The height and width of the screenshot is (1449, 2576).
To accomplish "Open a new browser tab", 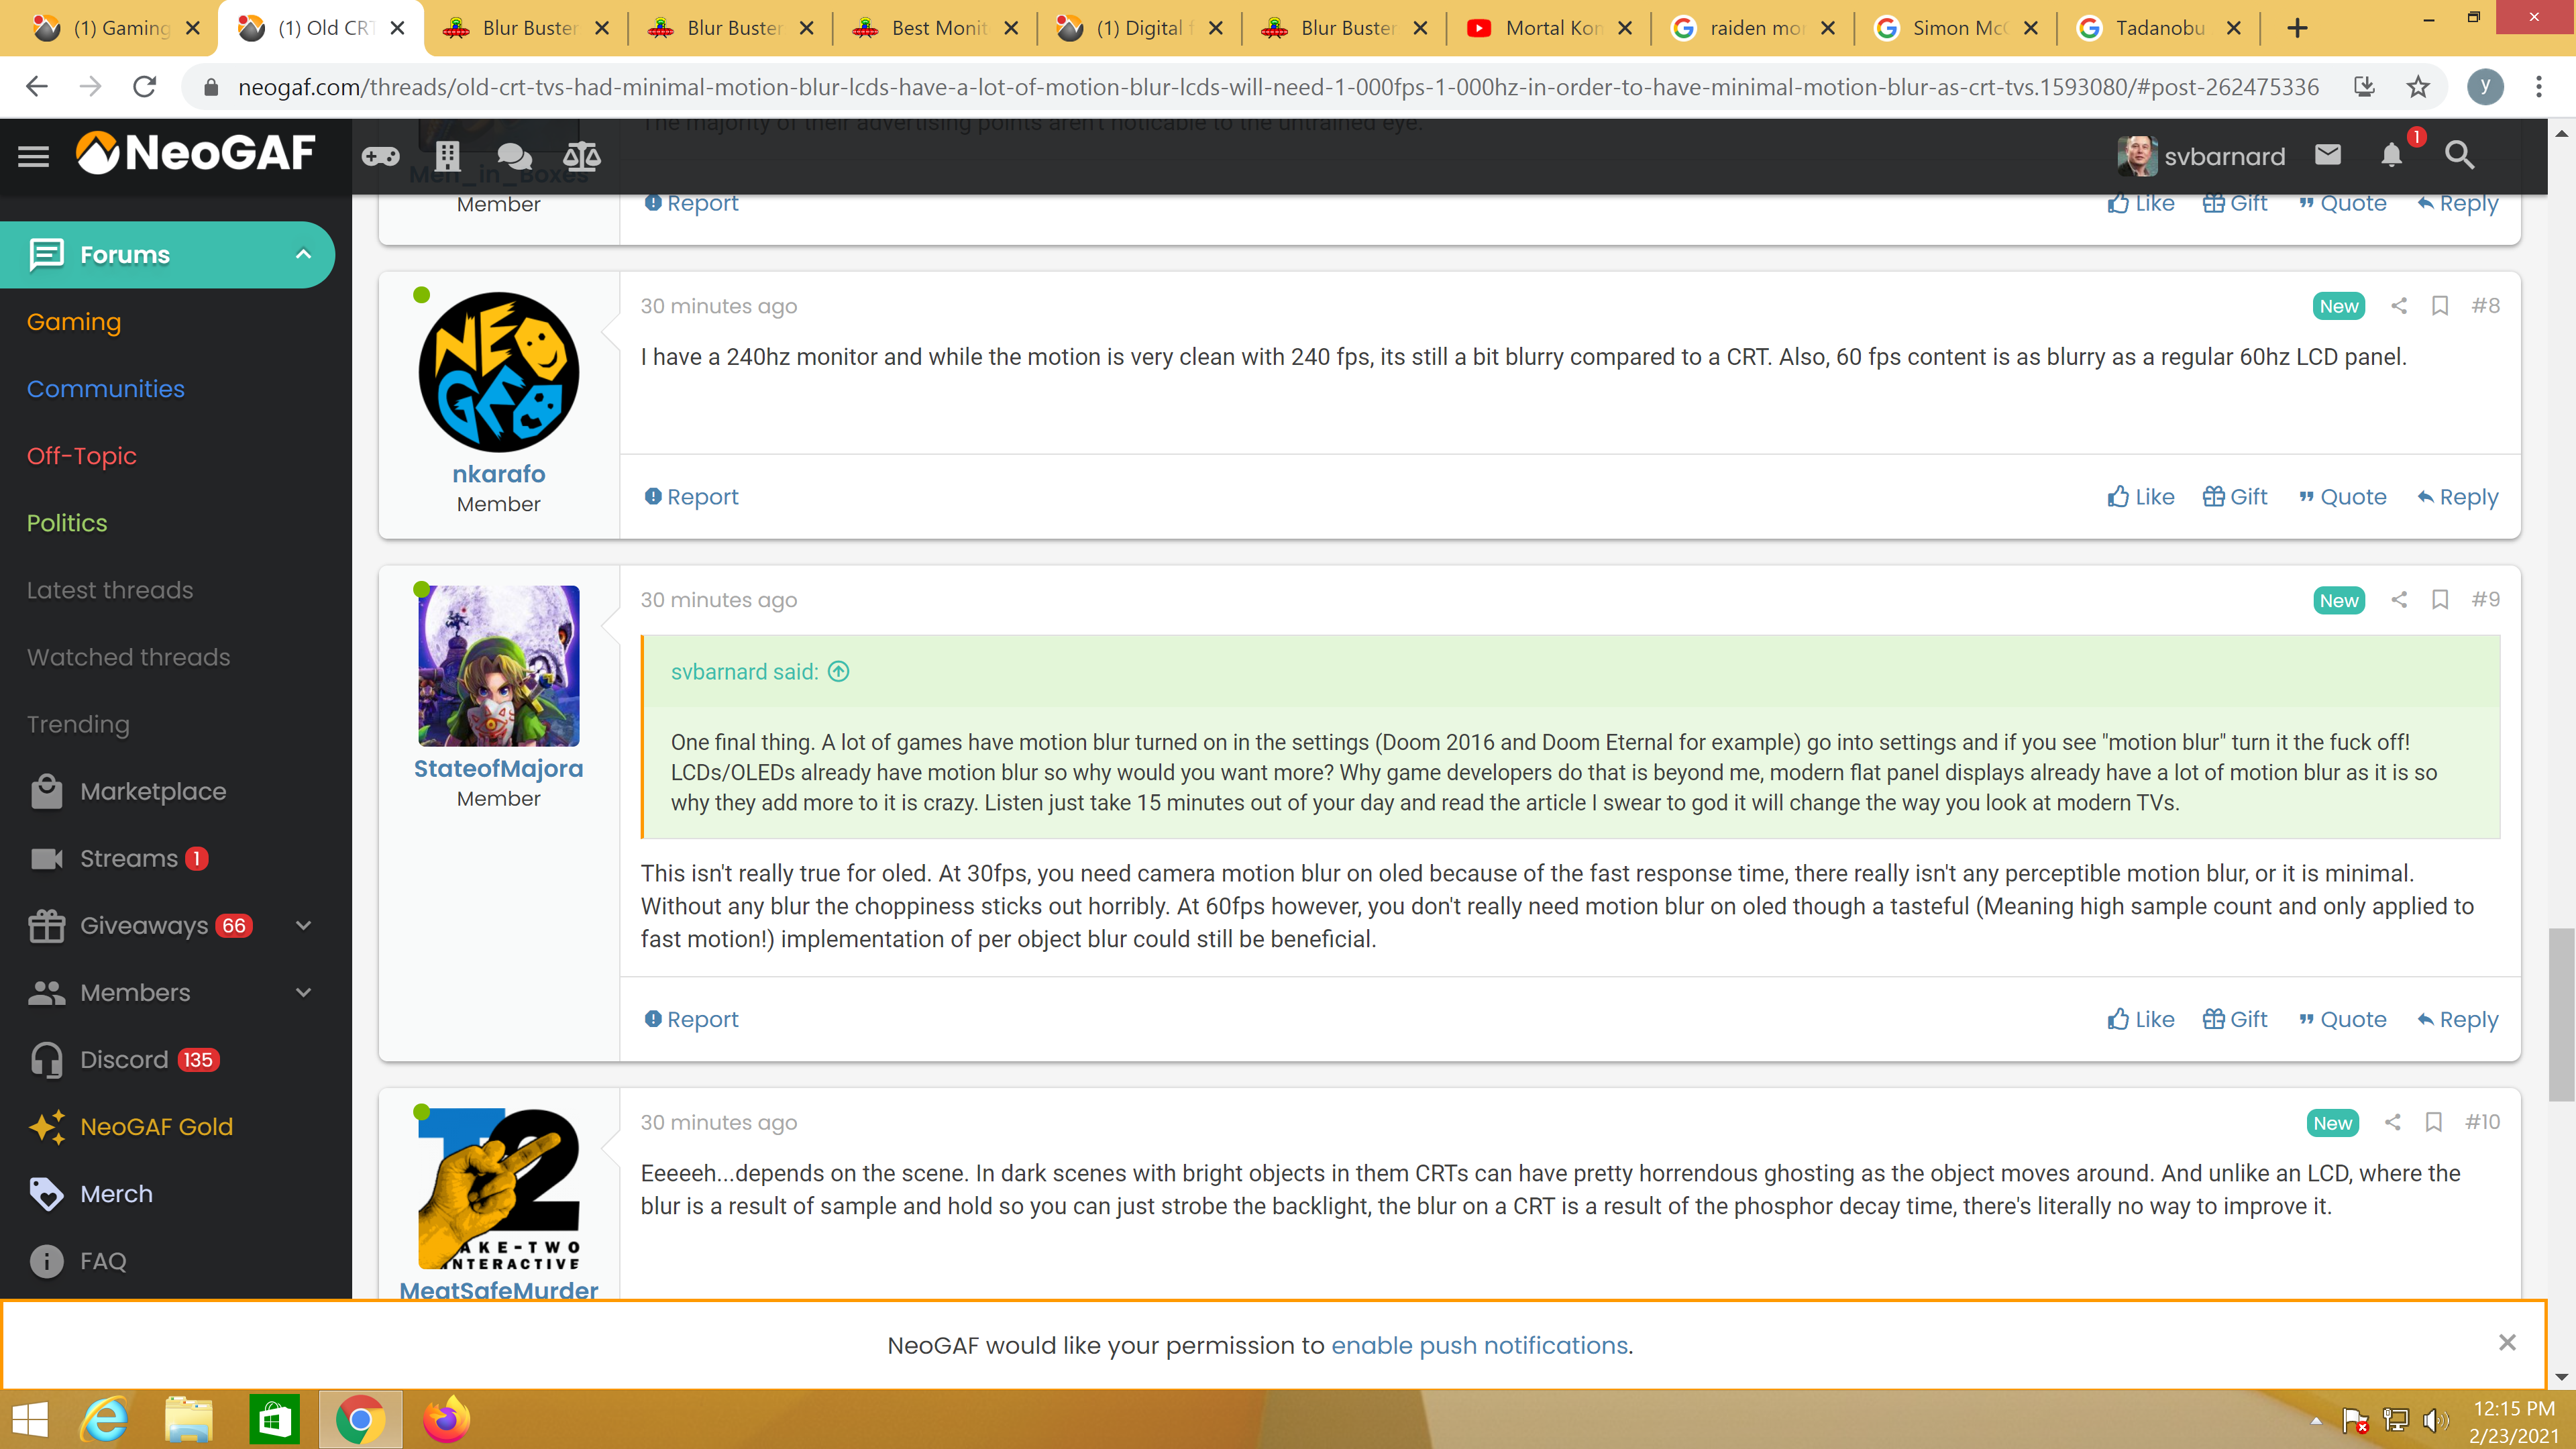I will (x=2297, y=28).
